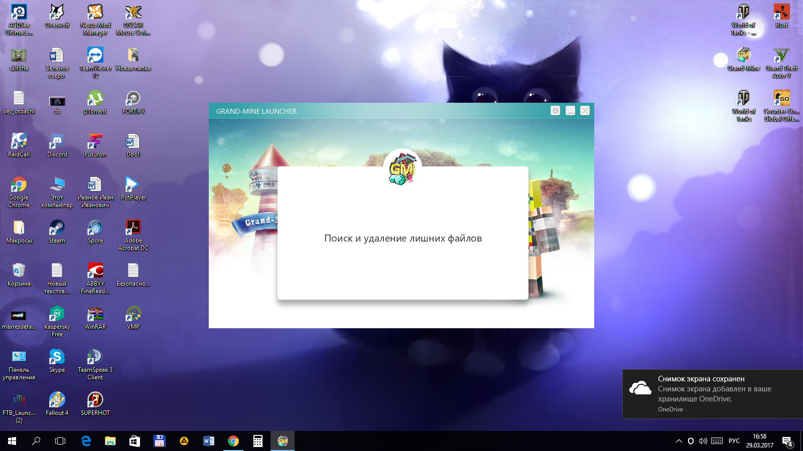Open FORTIFY desktop shortcut
The height and width of the screenshot is (451, 803).
(133, 102)
